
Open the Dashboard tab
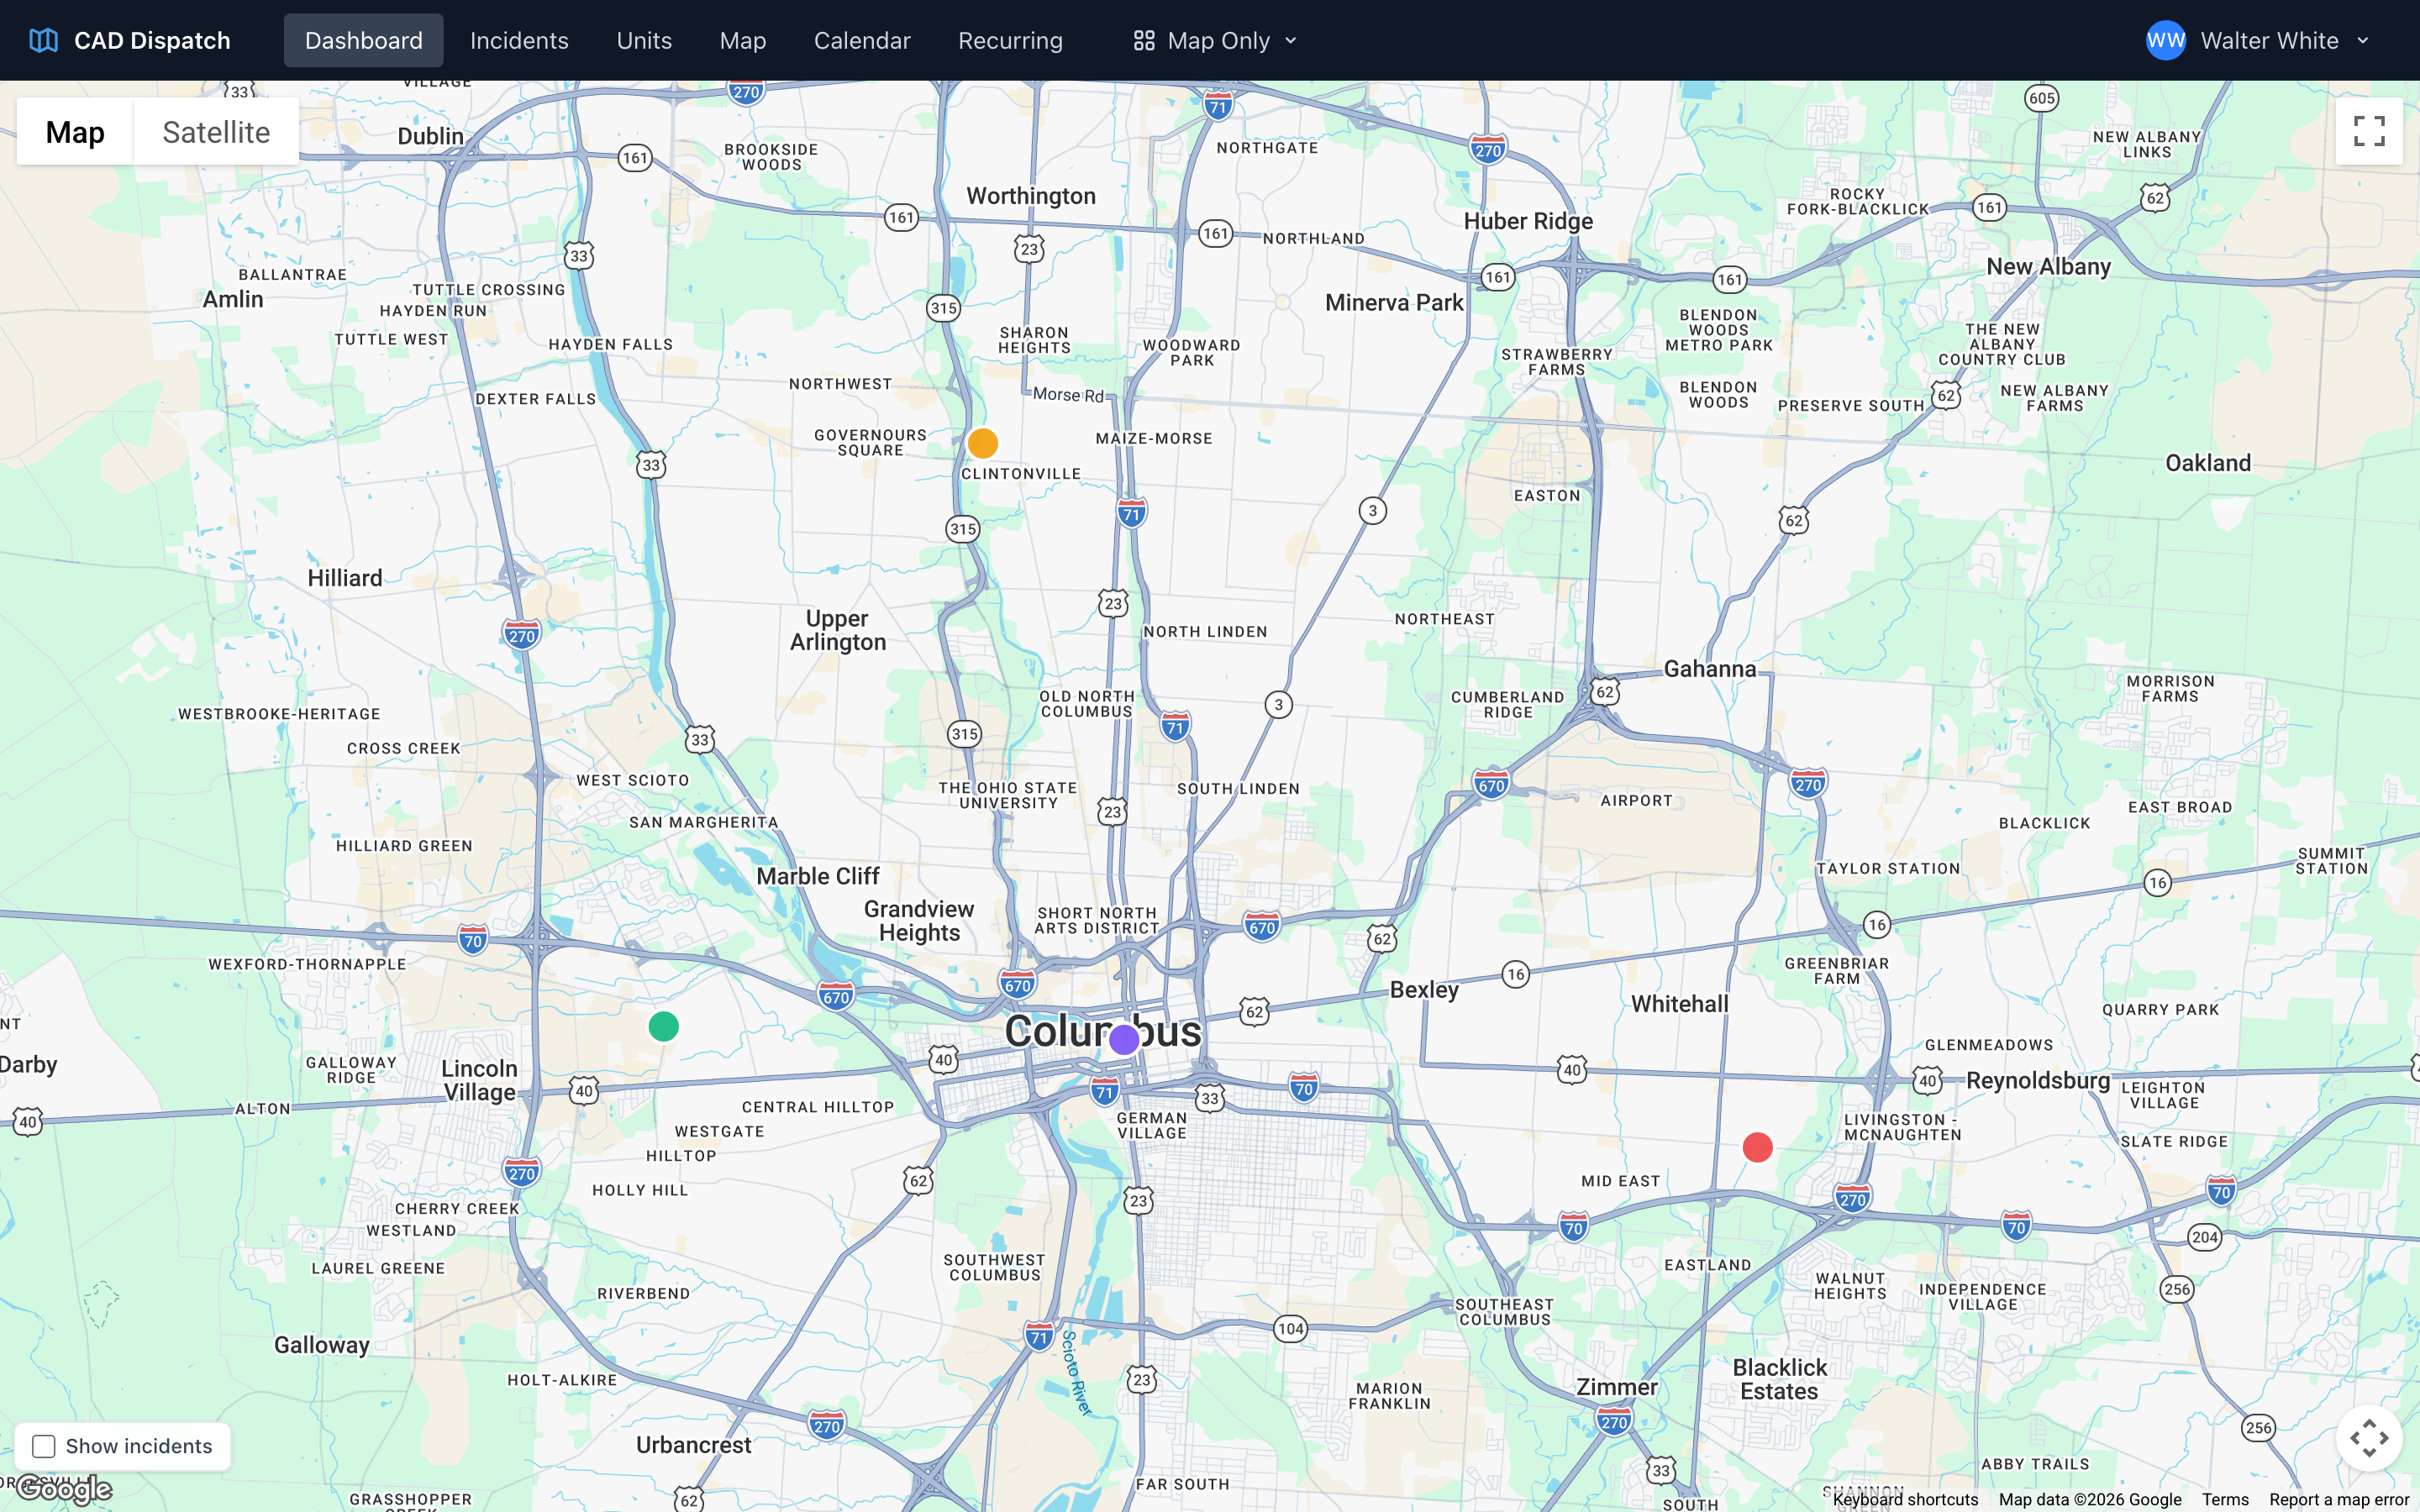(363, 40)
